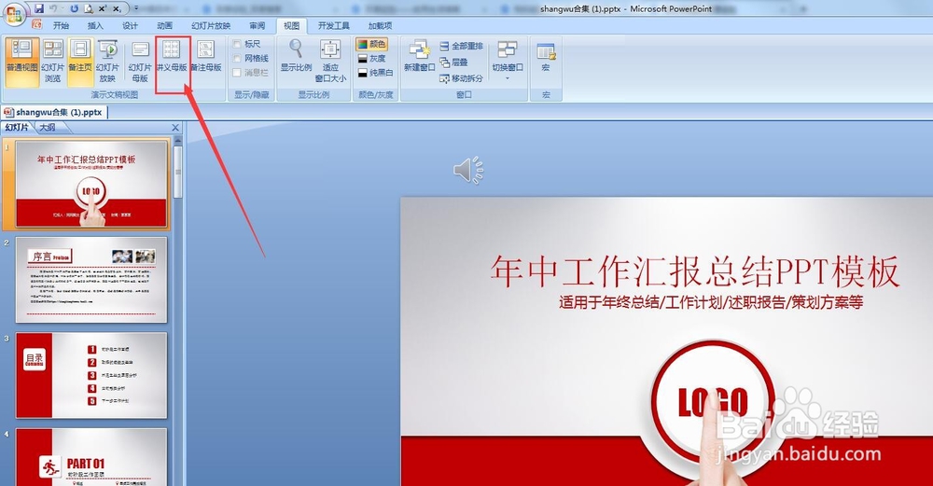933x486 pixels.
Task: Click the speaker audio icon above slide
Action: click(468, 171)
